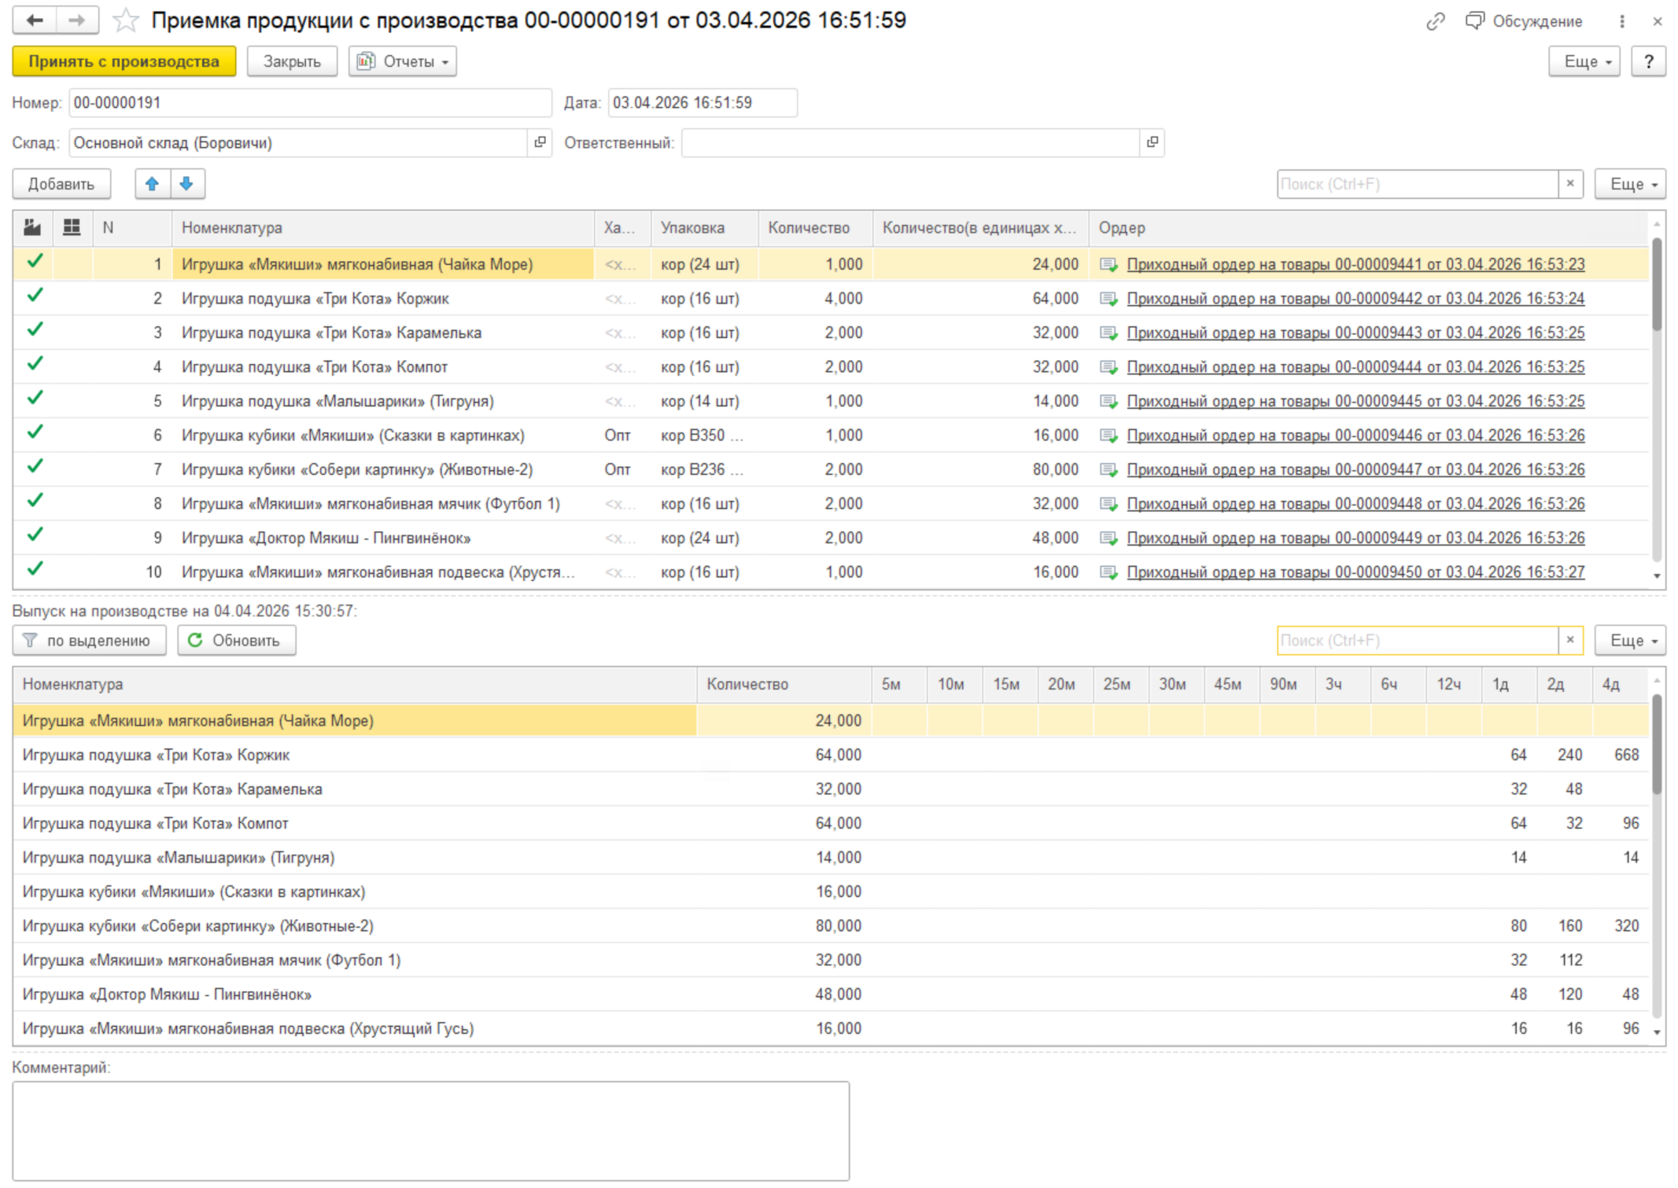1678x1188 pixels.
Task: Click the Добавить button
Action: (x=61, y=184)
